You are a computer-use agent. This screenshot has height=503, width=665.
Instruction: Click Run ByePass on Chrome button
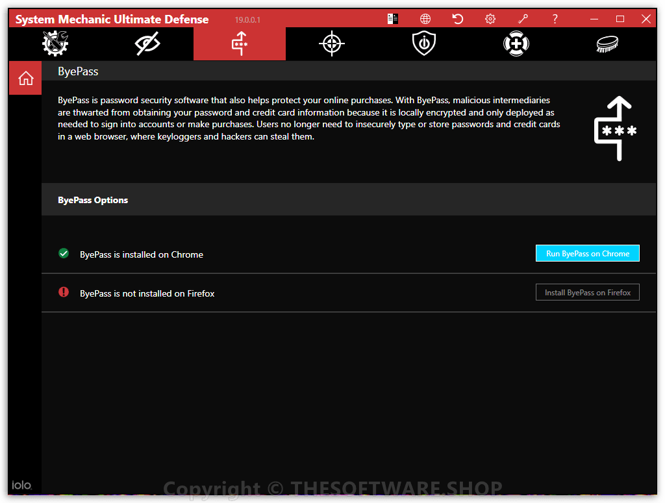click(x=587, y=253)
